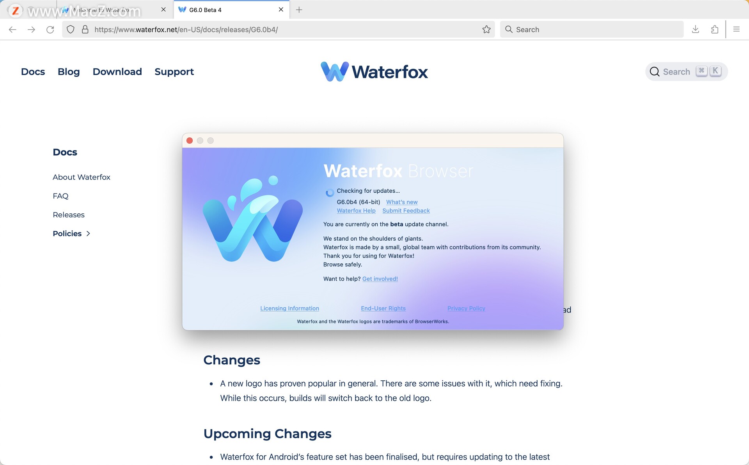Click the hamburger menu icon
This screenshot has height=465, width=749.
pos(736,29)
